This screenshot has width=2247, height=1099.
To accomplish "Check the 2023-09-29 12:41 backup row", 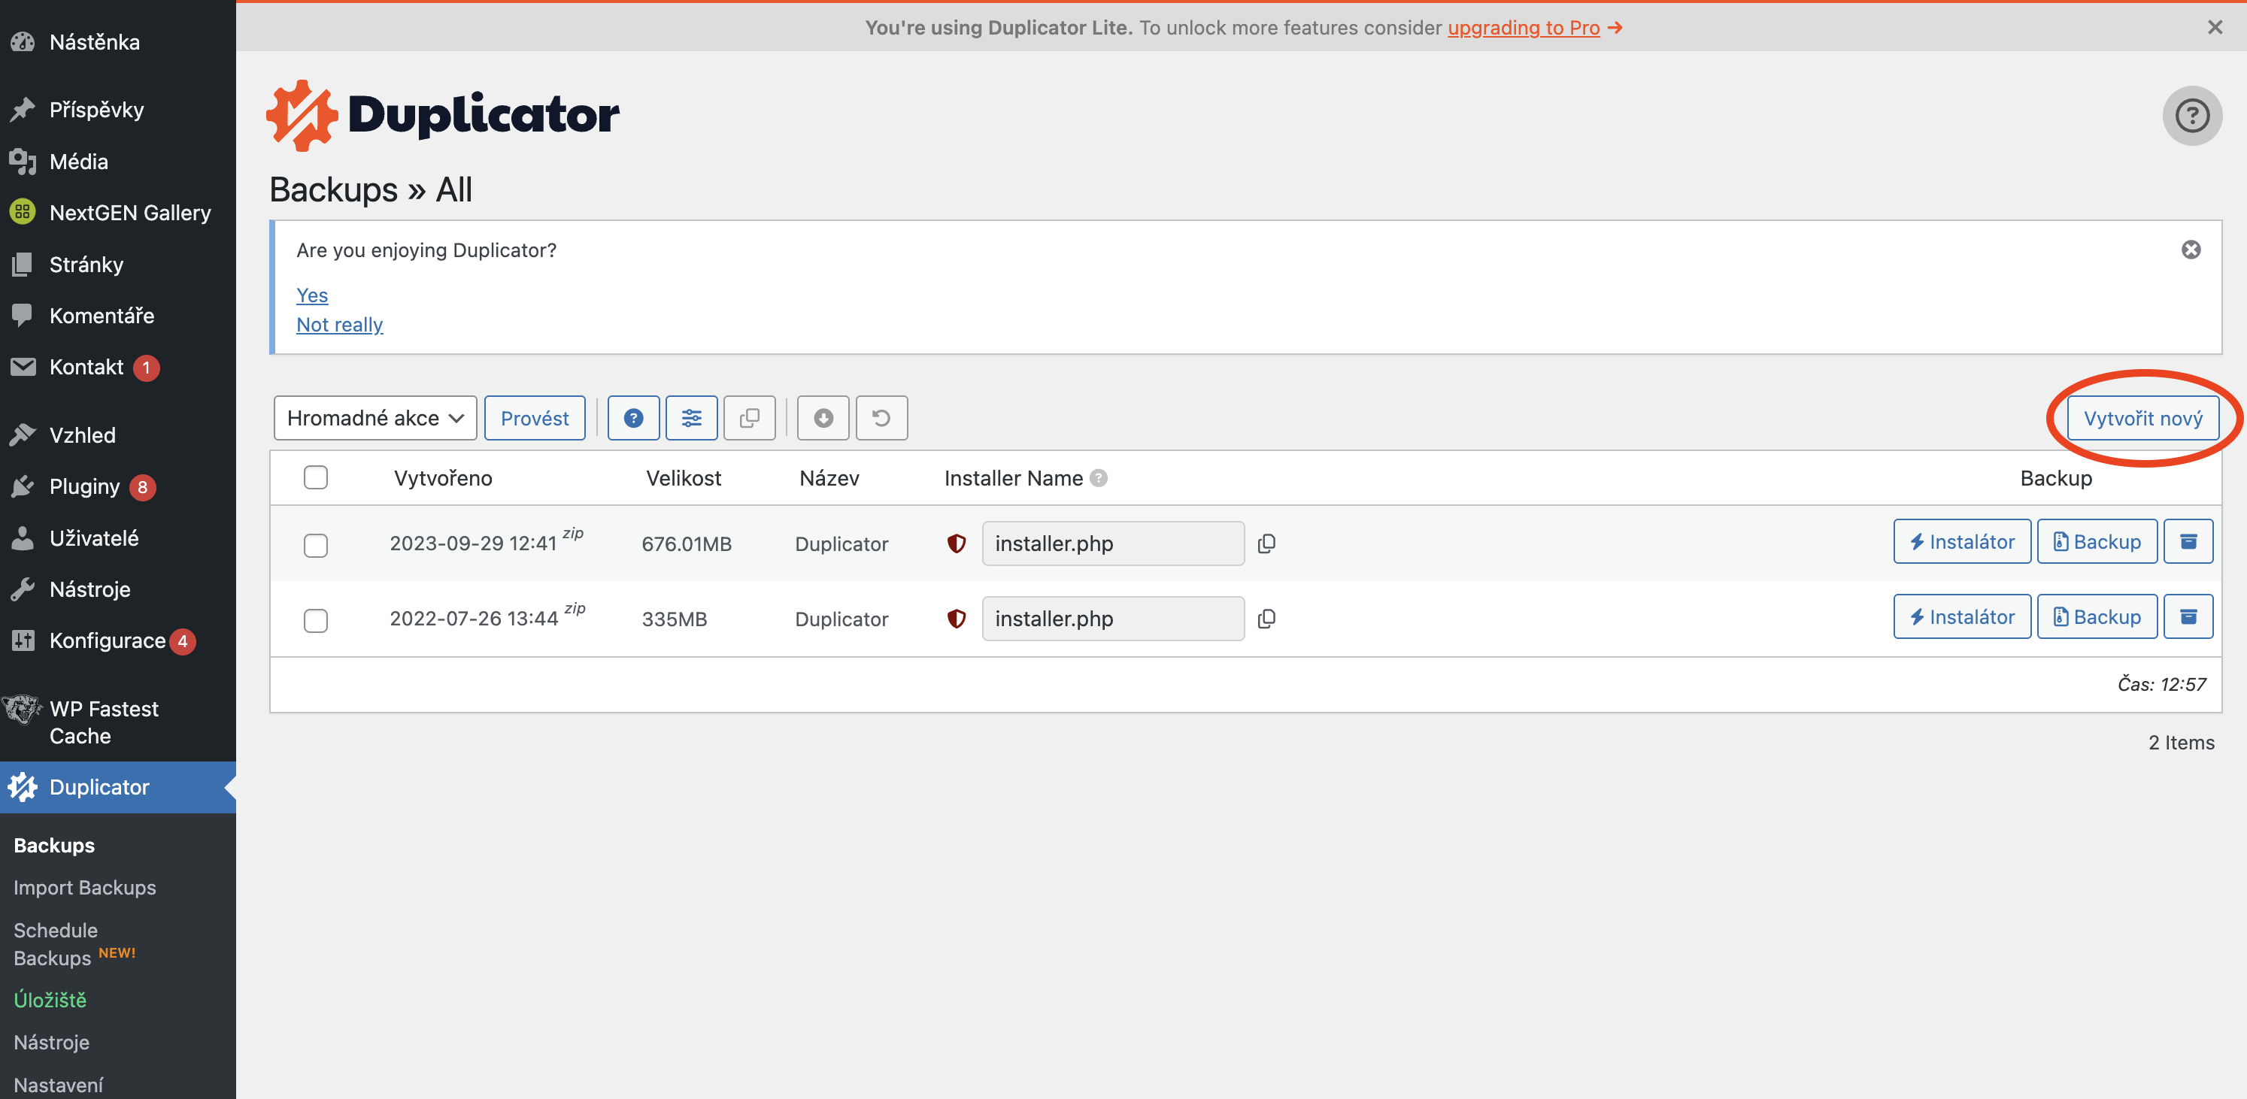I will [316, 545].
